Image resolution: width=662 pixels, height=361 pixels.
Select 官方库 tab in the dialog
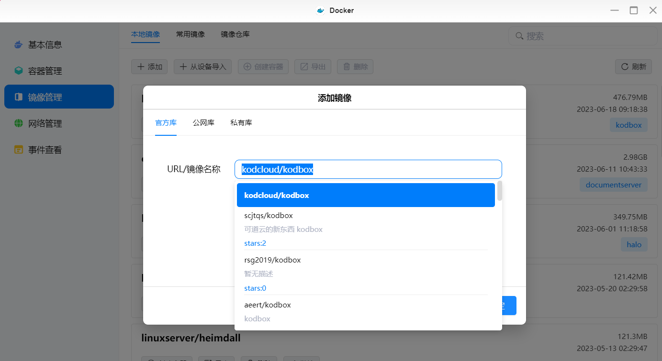coord(166,123)
